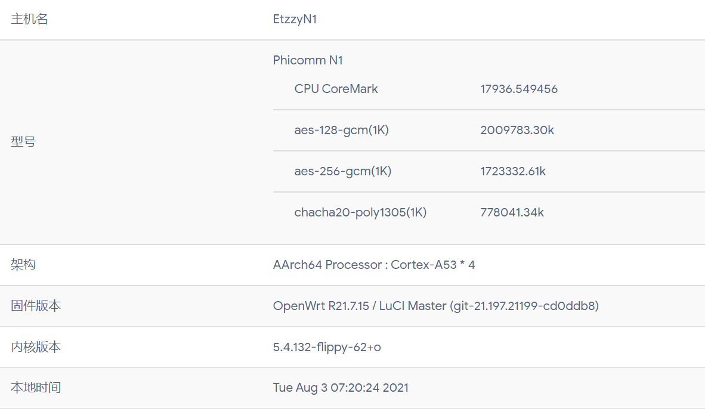The width and height of the screenshot is (705, 412).
Task: Select the chacha20-poly1305(1K) label
Action: pyautogui.click(x=360, y=212)
